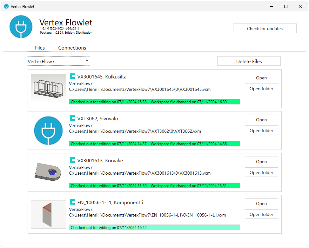This screenshot has width=309, height=248.
Task: Select the Sivuvalo plug placeholder thumbnail
Action: pos(48,130)
